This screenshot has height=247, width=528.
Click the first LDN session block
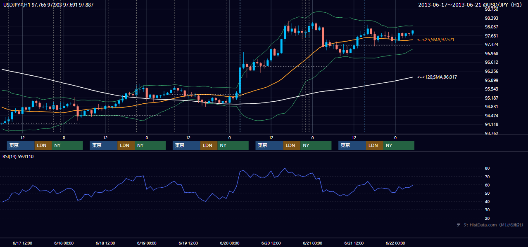point(43,145)
